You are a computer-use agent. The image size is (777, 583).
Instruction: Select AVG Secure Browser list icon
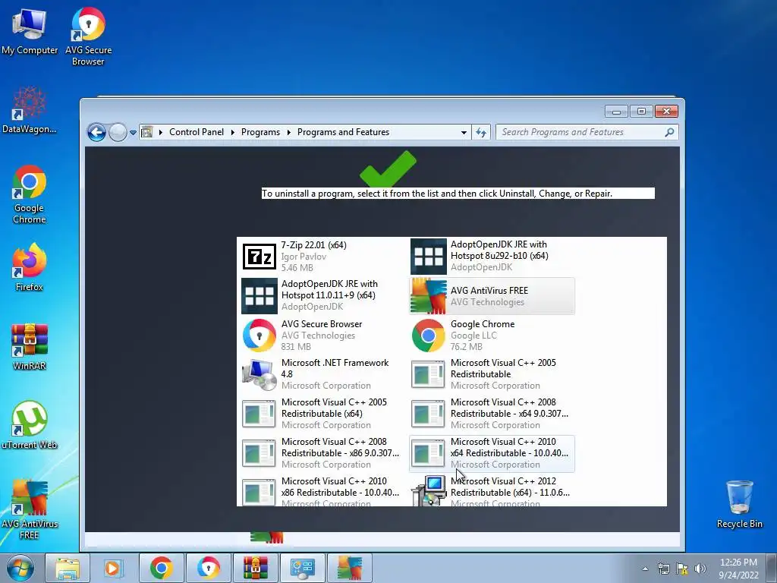coord(260,336)
